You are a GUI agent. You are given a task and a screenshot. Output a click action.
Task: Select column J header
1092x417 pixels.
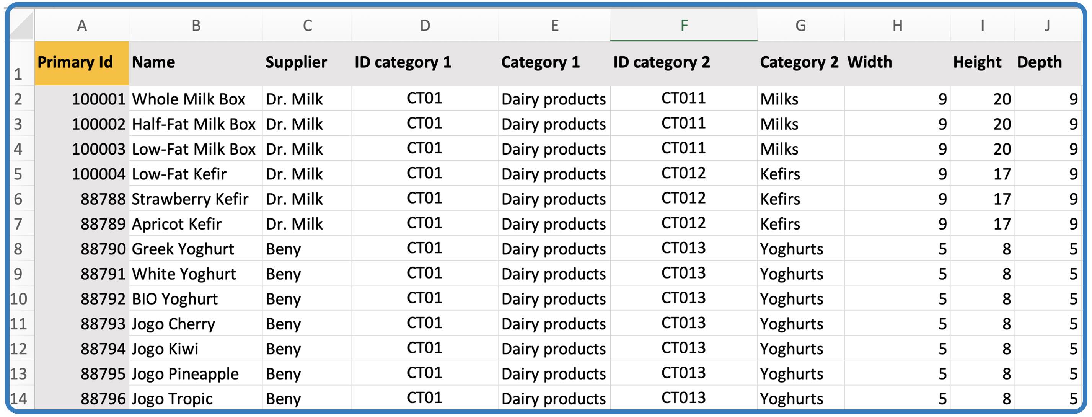tap(1048, 25)
